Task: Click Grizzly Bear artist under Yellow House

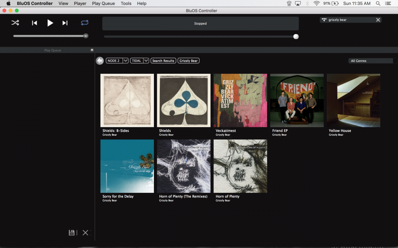Action: (x=336, y=135)
